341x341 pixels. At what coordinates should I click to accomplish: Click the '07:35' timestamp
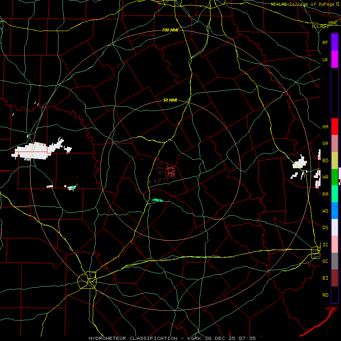[247, 338]
